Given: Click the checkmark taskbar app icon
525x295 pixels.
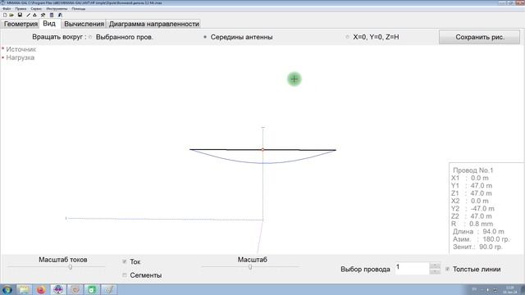Looking at the screenshot, I should coord(109,289).
